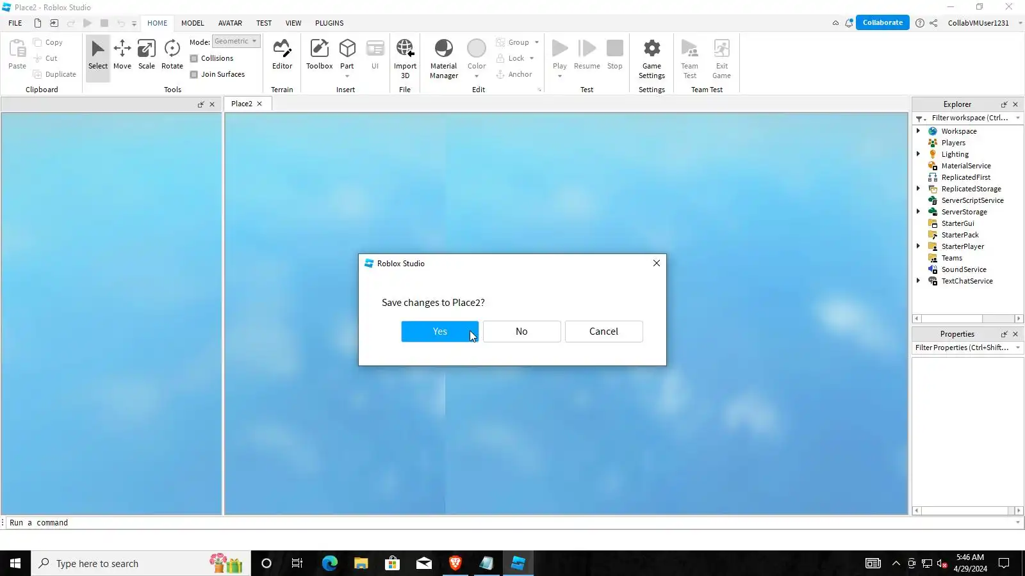Click the Color picker circle
This screenshot has height=576, width=1025.
477,49
